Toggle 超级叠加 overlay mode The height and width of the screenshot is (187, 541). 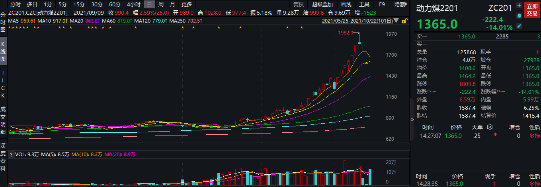[322, 4]
